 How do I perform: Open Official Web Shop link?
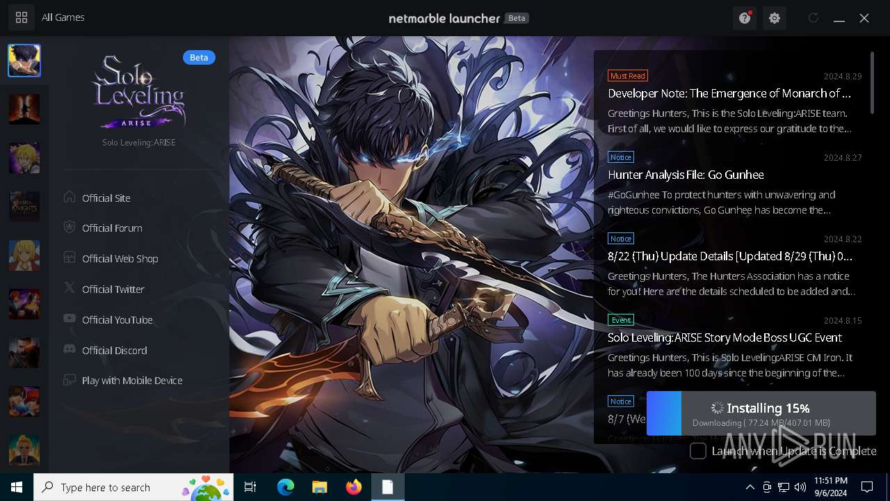tap(120, 259)
